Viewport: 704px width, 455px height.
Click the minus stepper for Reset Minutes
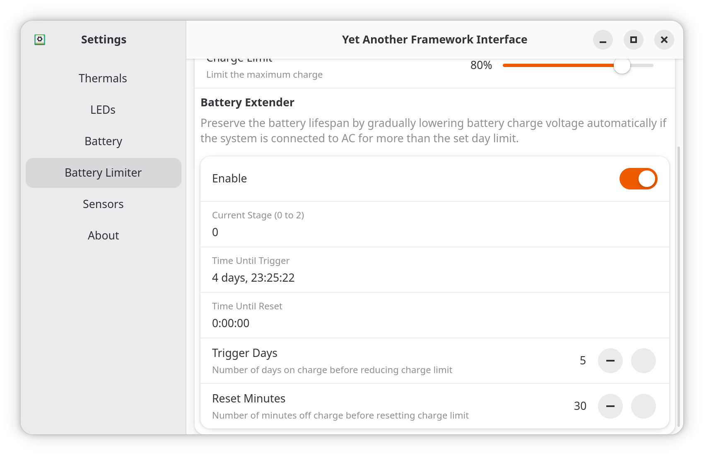tap(610, 406)
